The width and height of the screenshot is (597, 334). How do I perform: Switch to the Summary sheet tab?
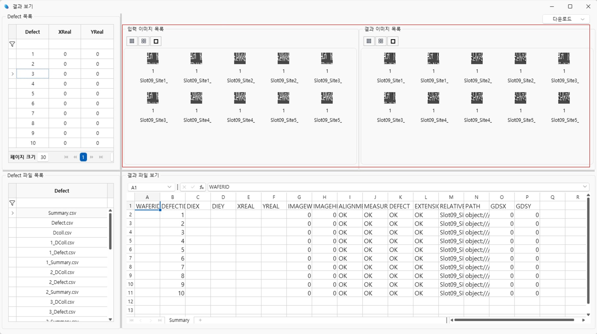click(179, 320)
